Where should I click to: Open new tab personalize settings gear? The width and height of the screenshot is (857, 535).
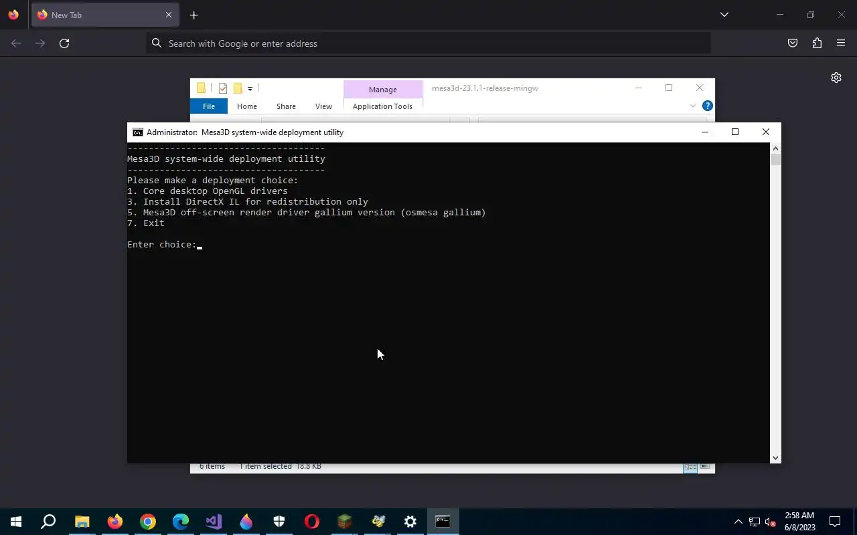(836, 78)
